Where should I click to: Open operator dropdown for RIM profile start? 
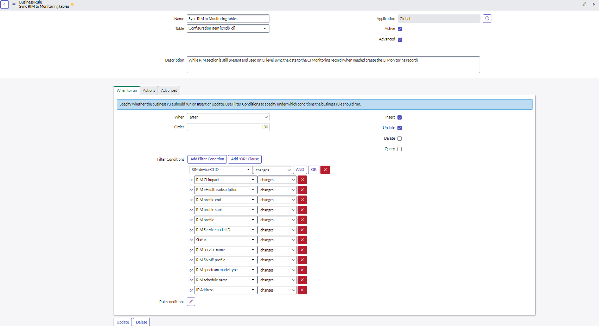(277, 210)
